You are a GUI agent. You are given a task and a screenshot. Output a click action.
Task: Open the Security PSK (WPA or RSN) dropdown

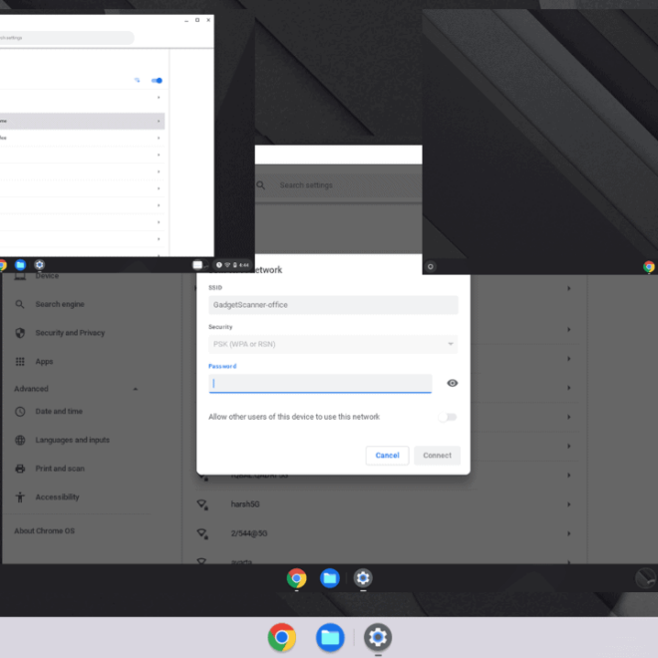[333, 344]
